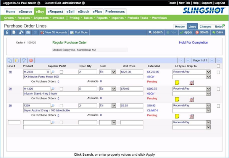
Task: Open yellow sticky note for line 20
Action: click(177, 100)
